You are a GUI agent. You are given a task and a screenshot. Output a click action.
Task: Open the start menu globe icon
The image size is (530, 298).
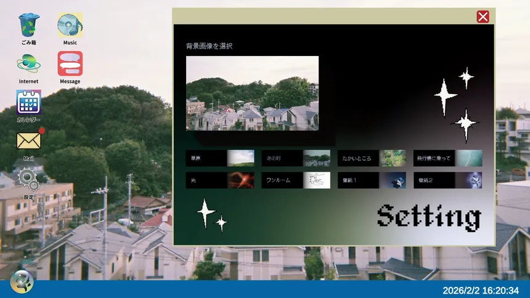click(20, 281)
